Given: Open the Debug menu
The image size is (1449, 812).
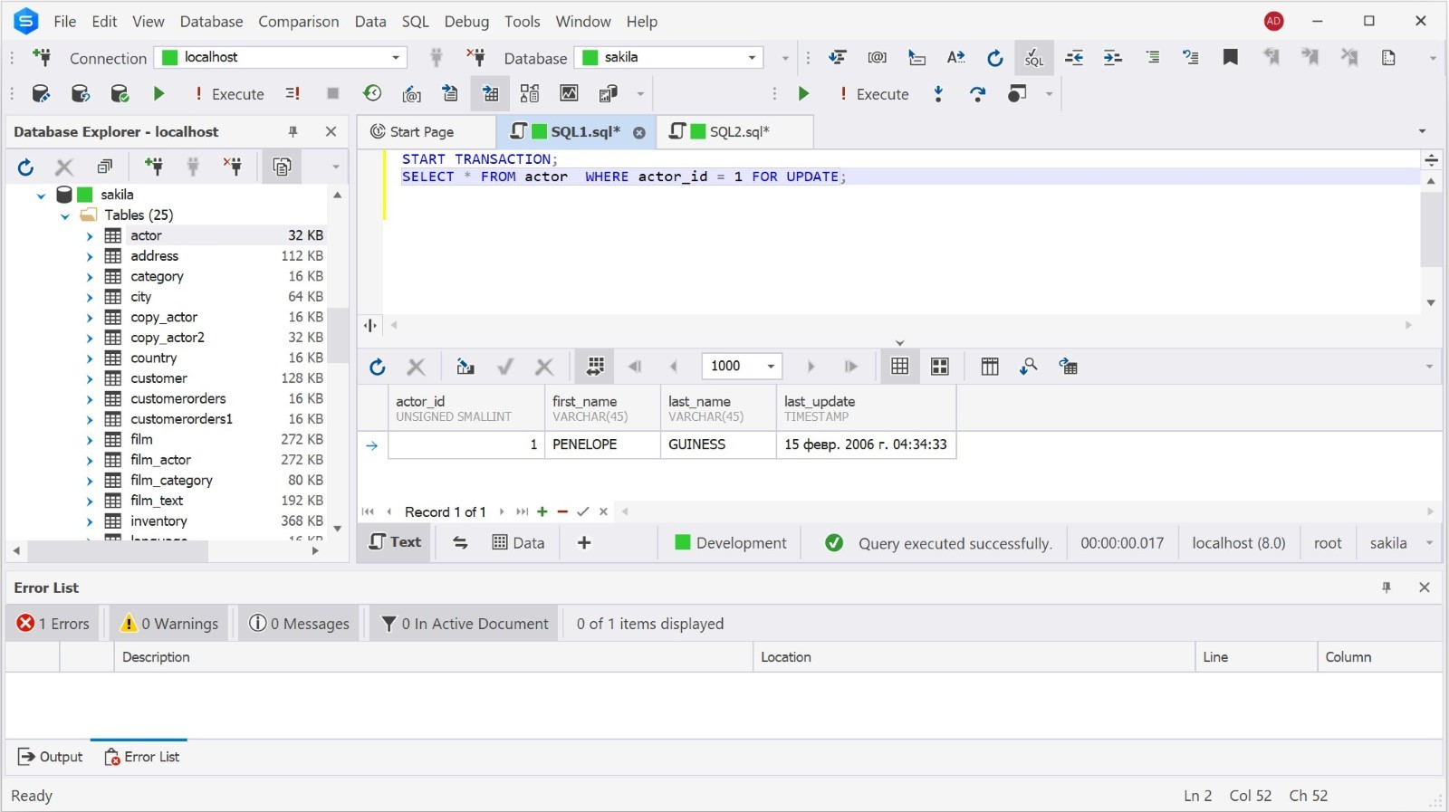Looking at the screenshot, I should [466, 21].
